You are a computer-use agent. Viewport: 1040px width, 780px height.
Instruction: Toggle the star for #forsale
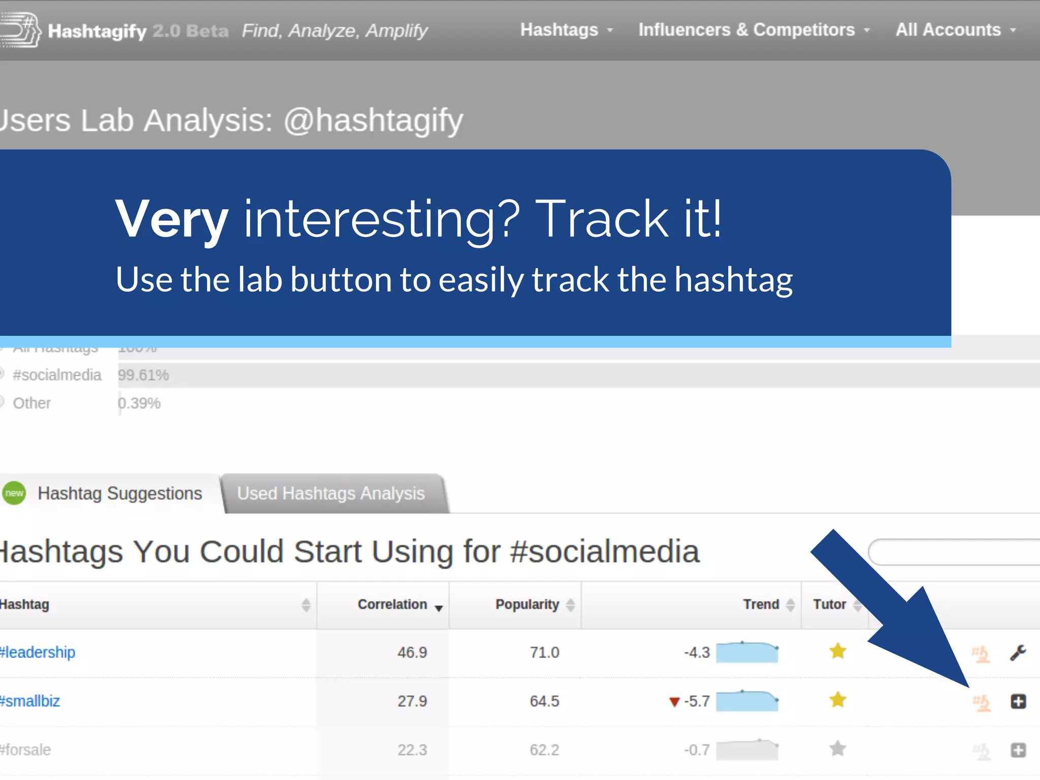click(838, 749)
